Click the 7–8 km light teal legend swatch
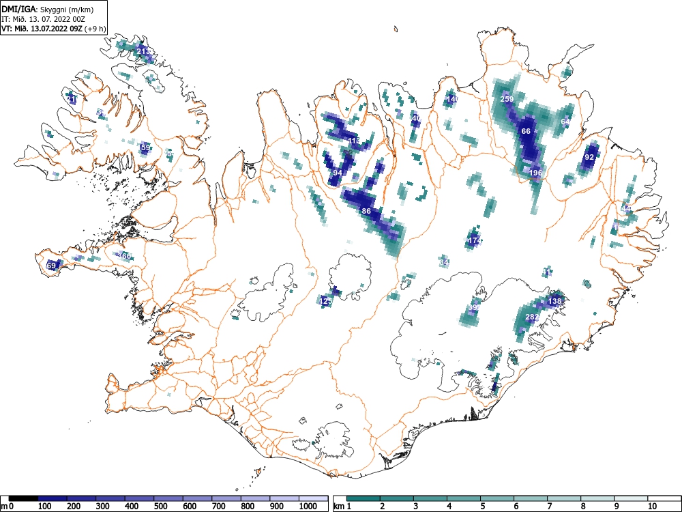The height and width of the screenshot is (512, 682). click(x=564, y=498)
